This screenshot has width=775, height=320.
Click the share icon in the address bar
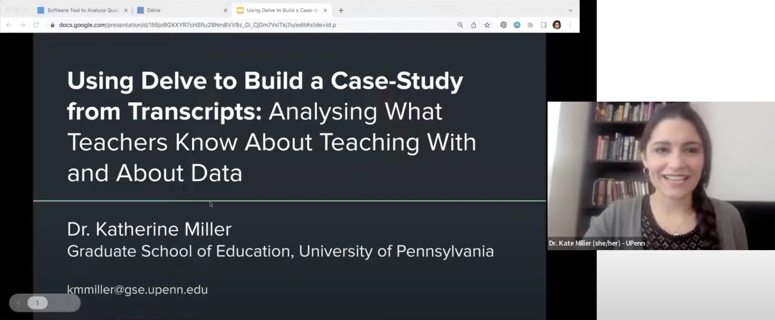pos(473,25)
